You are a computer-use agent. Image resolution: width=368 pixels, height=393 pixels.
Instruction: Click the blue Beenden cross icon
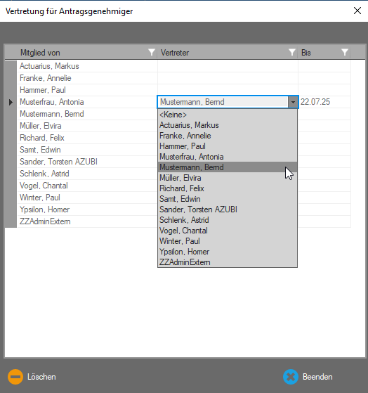click(x=291, y=377)
